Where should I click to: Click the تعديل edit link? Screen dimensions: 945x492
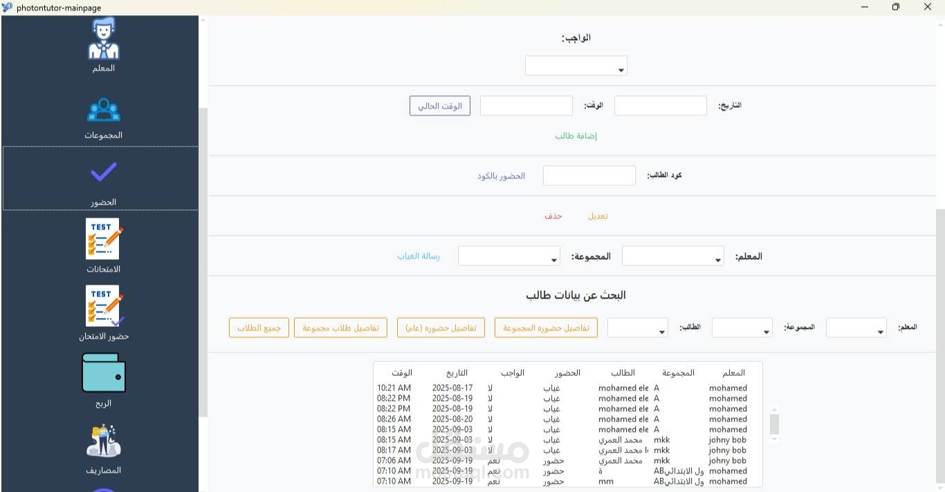pos(598,216)
